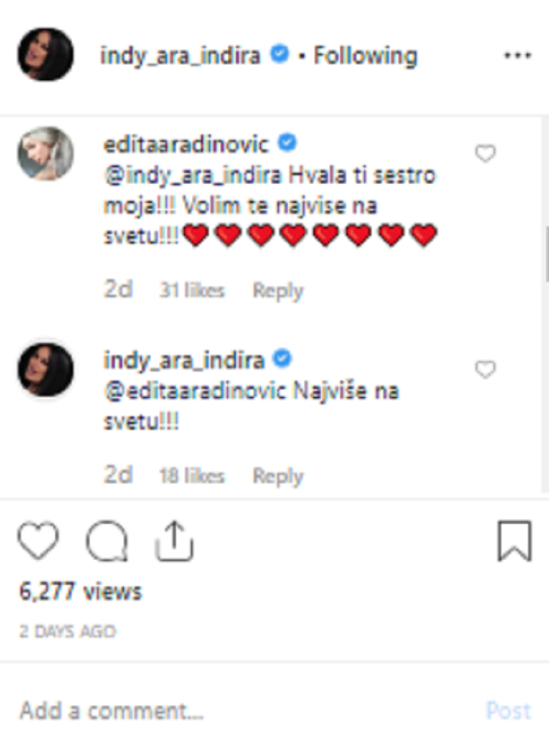Screen dimensions: 549x752
Task: Click the Post button
Action: coord(508,711)
